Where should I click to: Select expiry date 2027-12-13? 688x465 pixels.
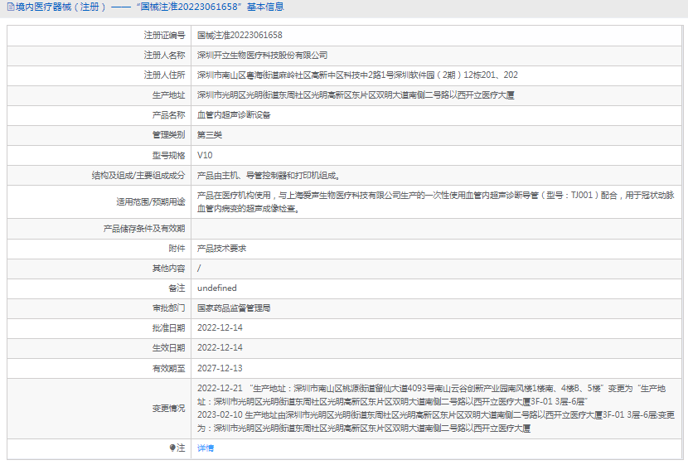220,369
